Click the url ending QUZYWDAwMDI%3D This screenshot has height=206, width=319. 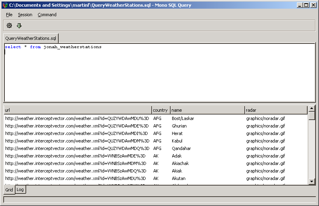[x=76, y=133]
